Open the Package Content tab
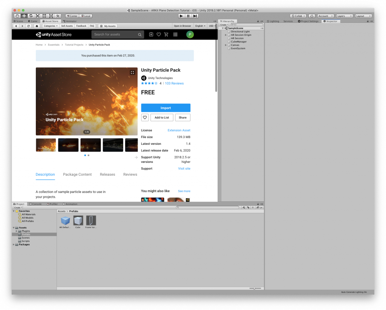The width and height of the screenshot is (386, 310). pos(77,175)
